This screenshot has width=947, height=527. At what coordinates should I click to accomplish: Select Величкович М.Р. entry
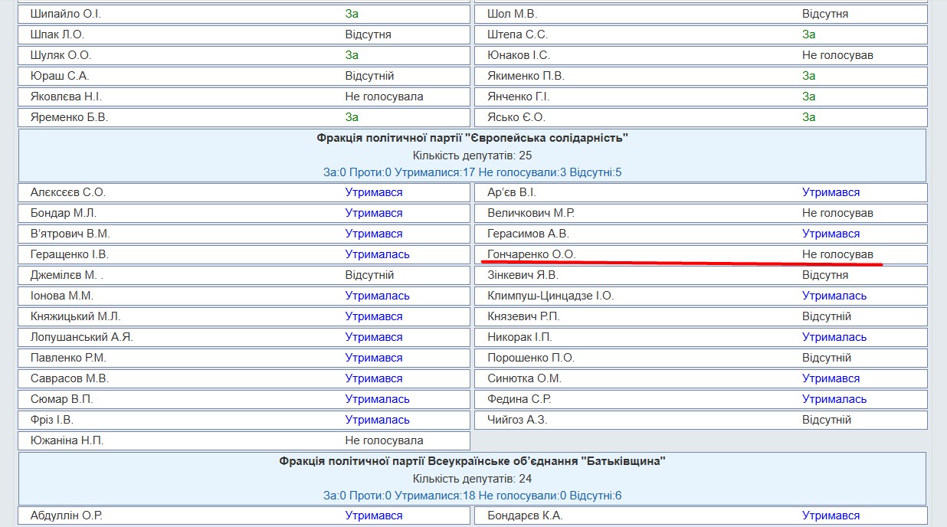[531, 213]
